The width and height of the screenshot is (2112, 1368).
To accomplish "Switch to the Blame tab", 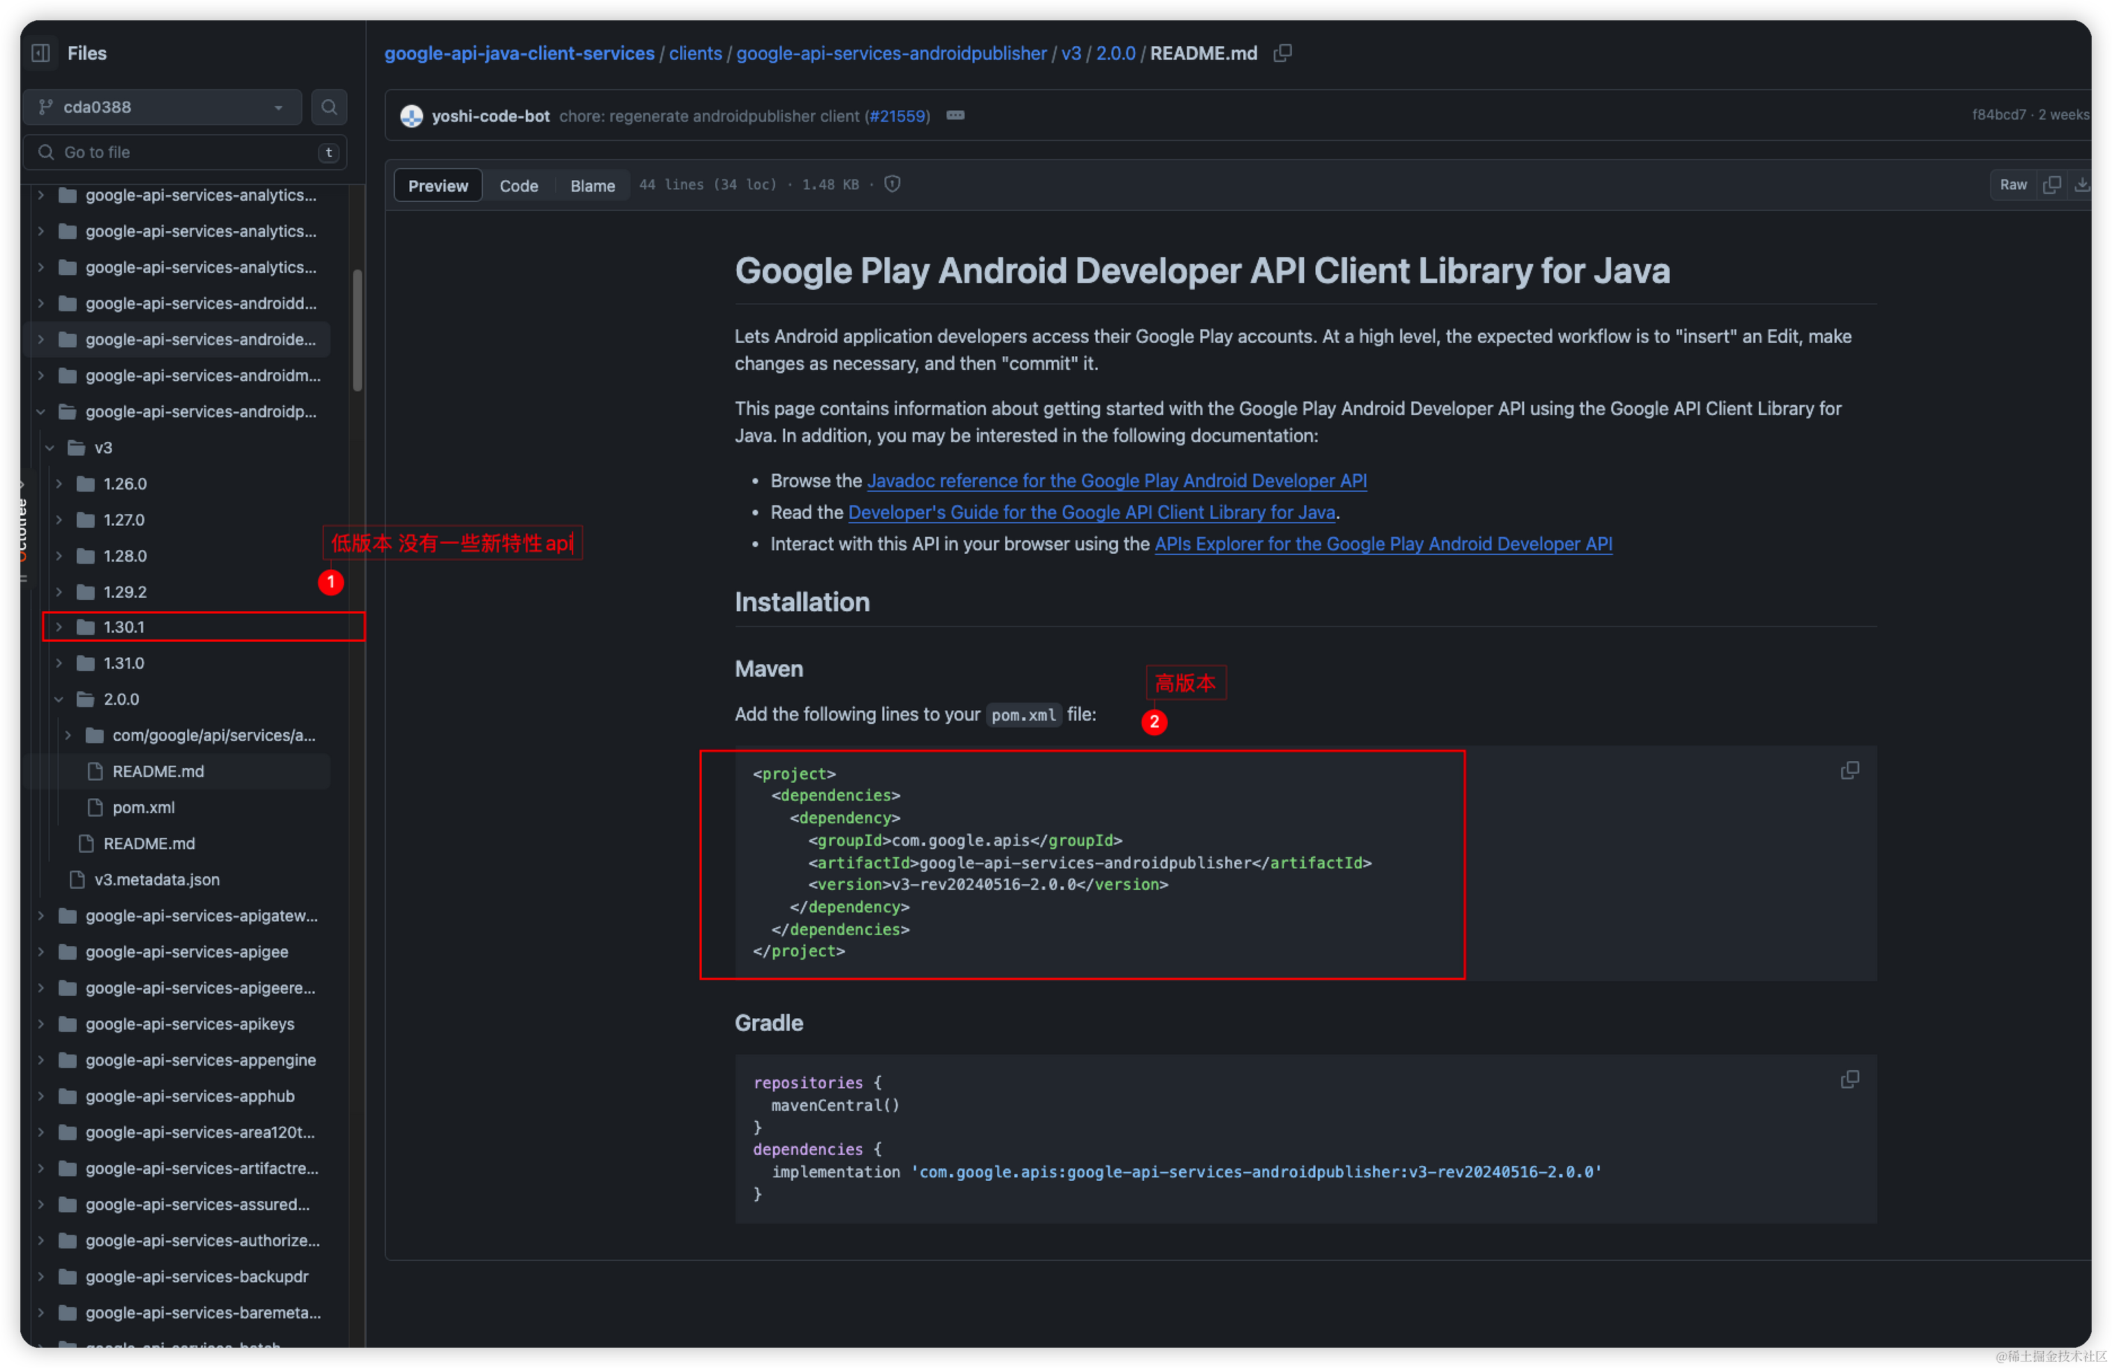I will pos(592,186).
